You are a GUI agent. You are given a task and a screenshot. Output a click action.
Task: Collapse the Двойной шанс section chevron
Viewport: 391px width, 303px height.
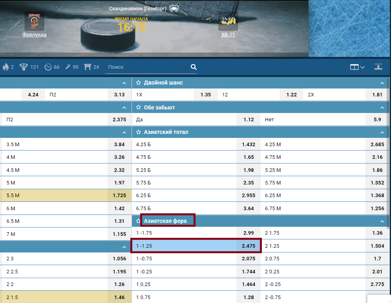click(382, 83)
